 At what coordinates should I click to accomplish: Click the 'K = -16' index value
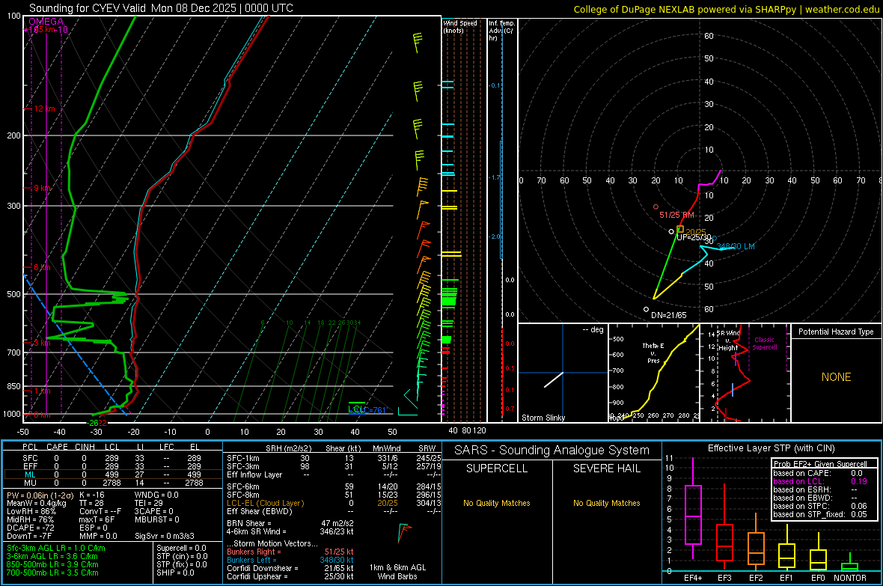click(x=92, y=495)
